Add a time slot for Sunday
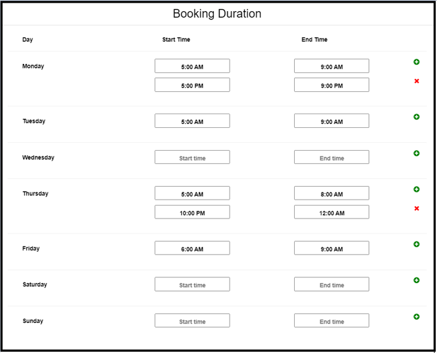The image size is (437, 353). pyautogui.click(x=416, y=316)
